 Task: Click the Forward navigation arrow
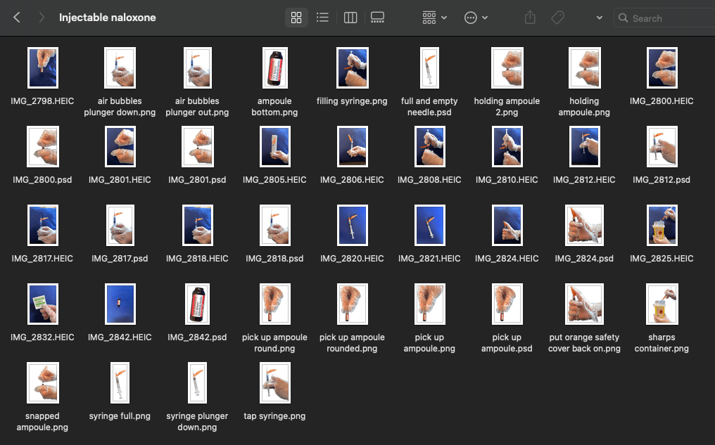click(x=42, y=18)
